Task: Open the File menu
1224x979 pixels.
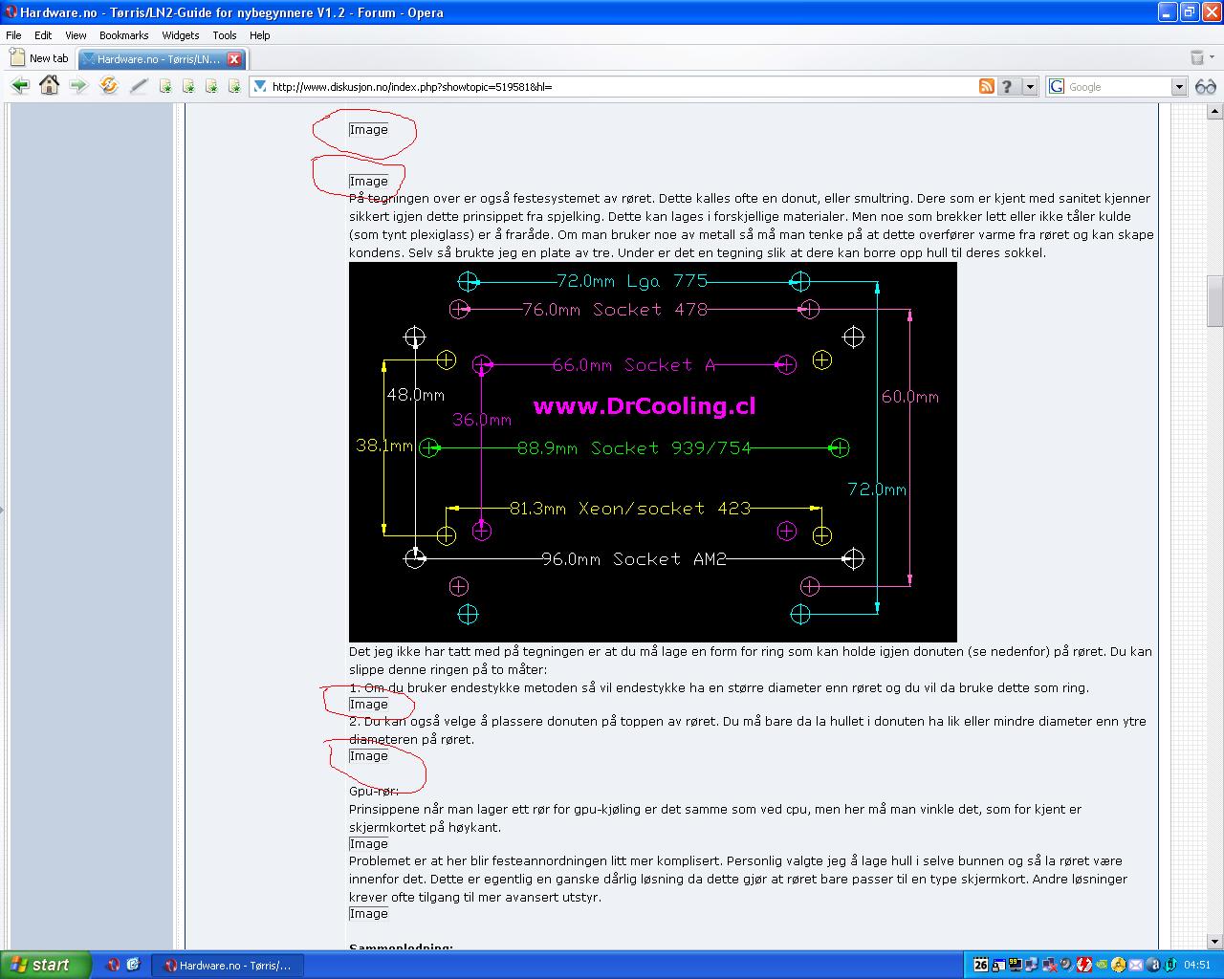Action: click(13, 35)
